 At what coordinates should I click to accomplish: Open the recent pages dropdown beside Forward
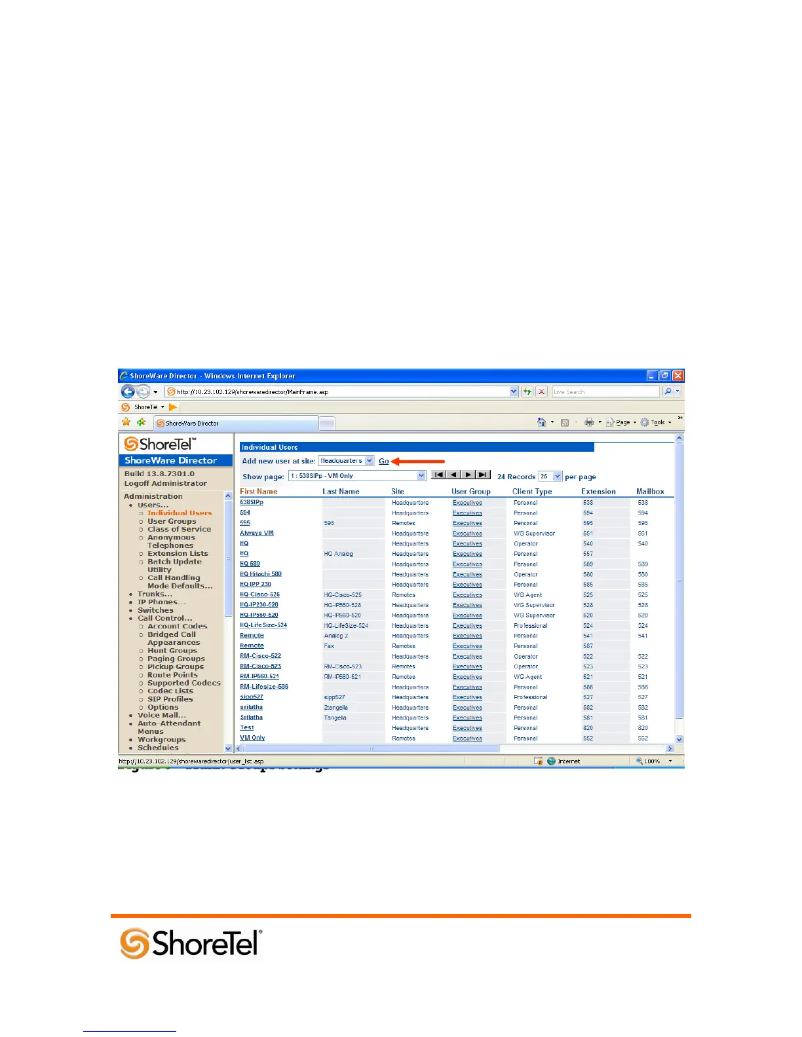click(x=155, y=392)
